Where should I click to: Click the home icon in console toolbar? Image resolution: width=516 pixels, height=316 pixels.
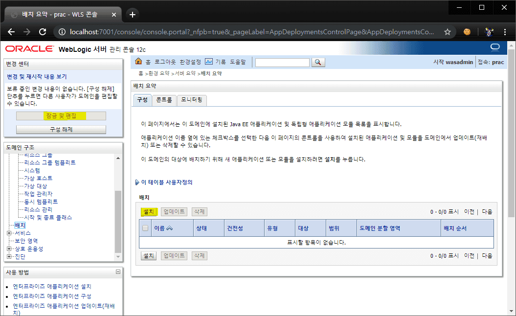click(138, 61)
